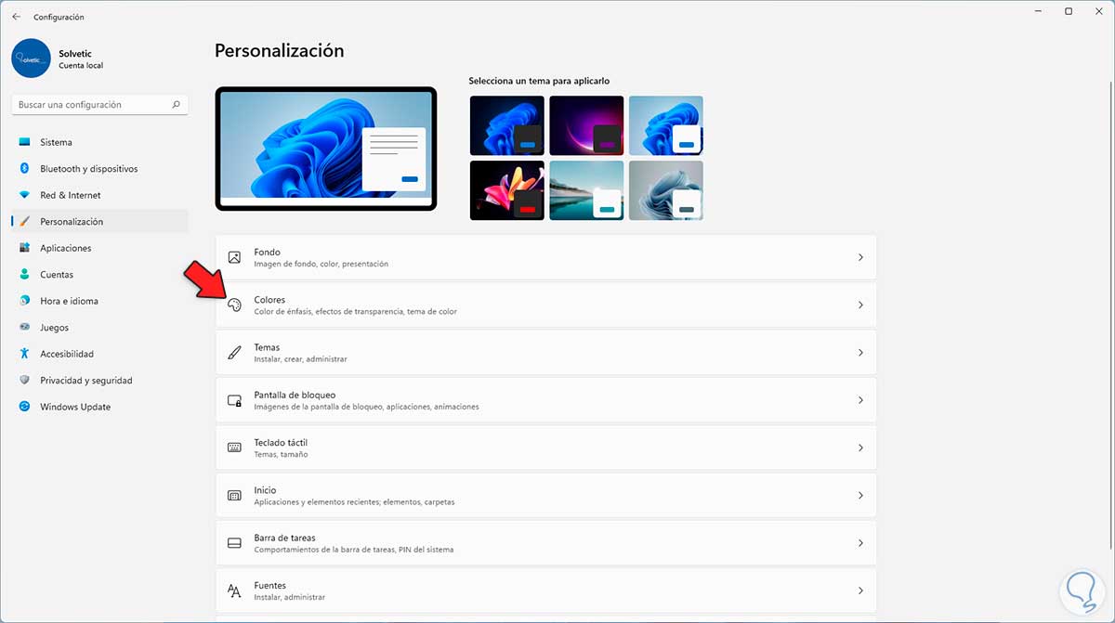Click the search magnifier icon
The width and height of the screenshot is (1115, 623).
(177, 105)
